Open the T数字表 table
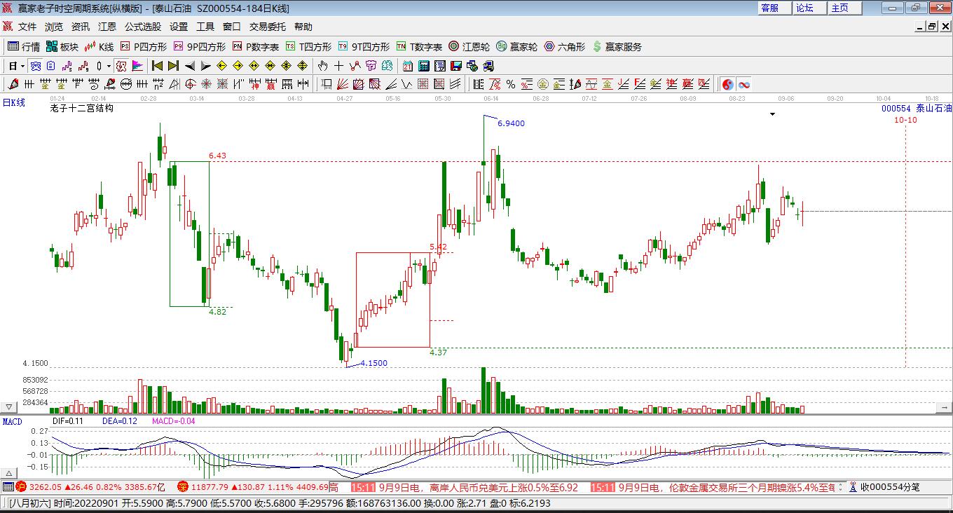953x513 pixels. click(419, 47)
